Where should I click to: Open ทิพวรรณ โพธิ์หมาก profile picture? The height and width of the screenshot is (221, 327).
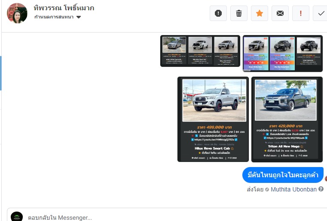[x=17, y=13]
